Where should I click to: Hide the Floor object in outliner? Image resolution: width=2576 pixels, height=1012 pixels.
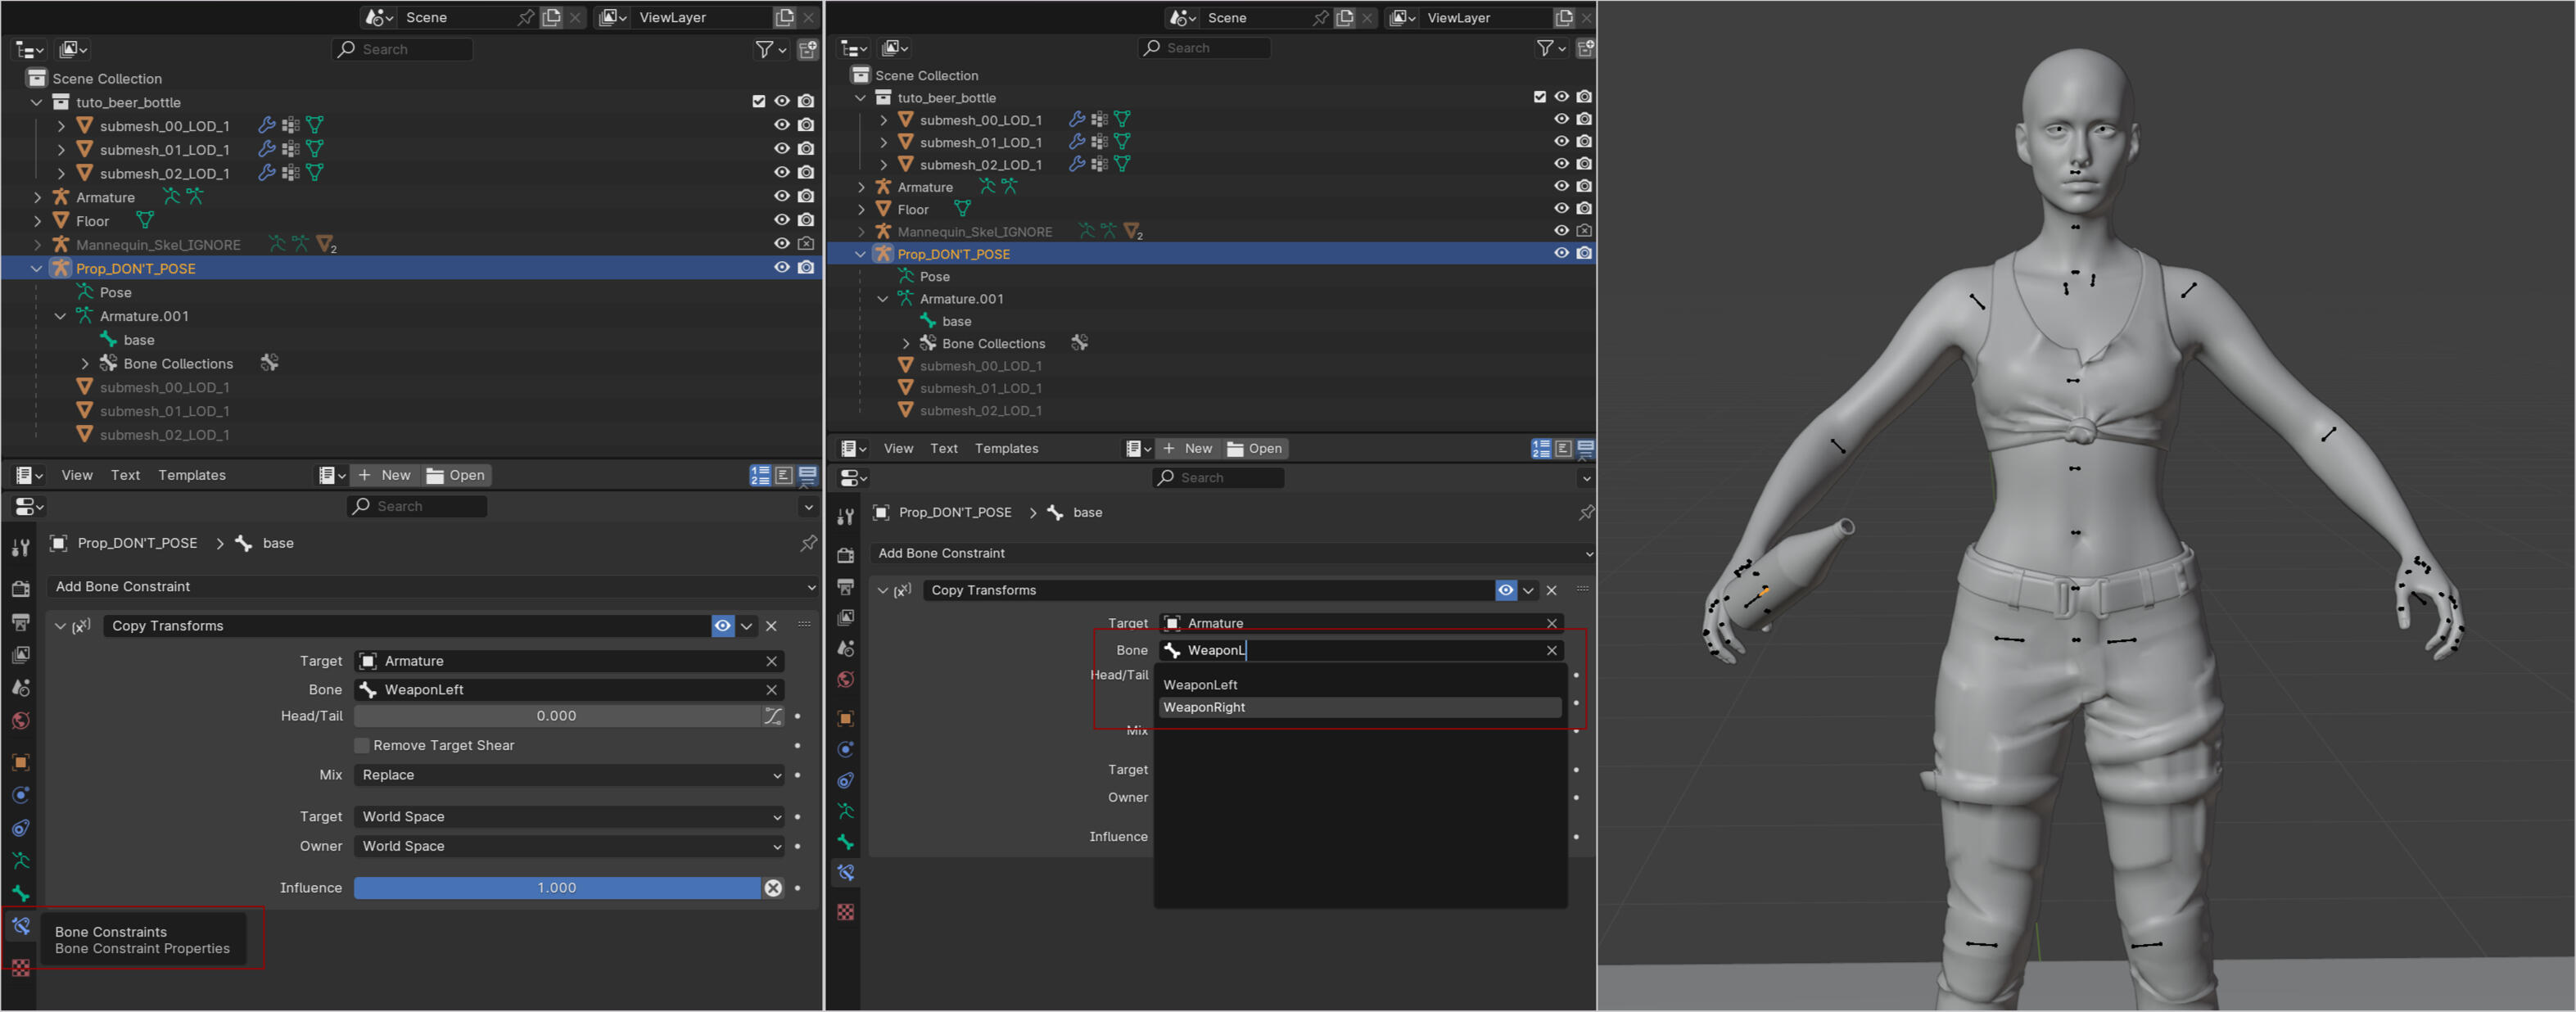782,220
